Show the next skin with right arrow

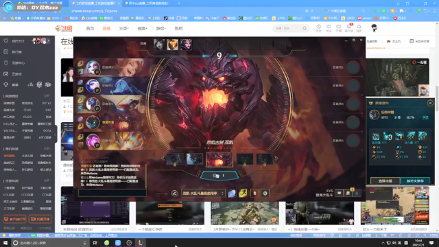coord(276,158)
